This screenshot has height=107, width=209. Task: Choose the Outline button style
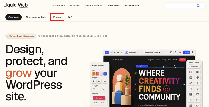coord(96,103)
